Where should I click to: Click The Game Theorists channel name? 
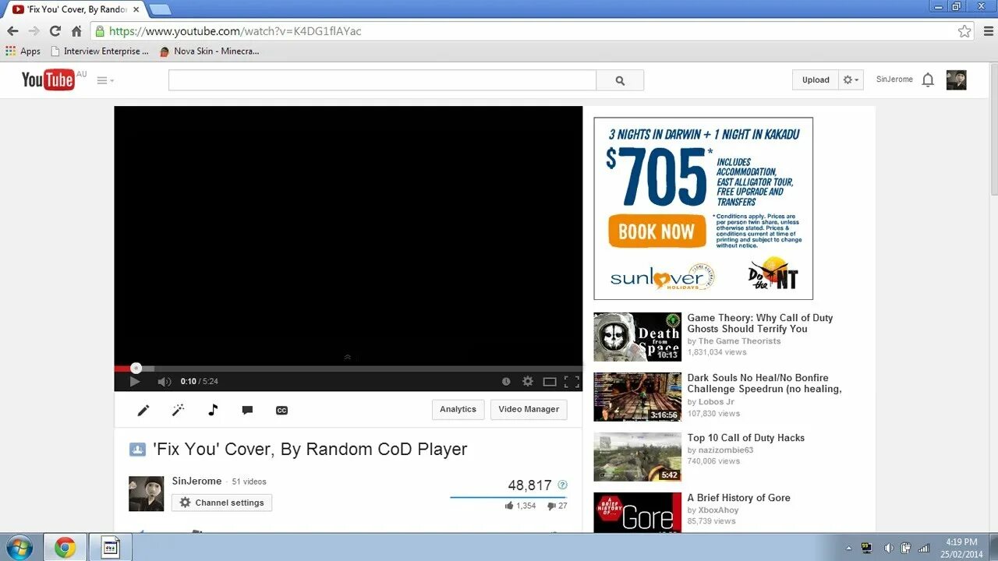[739, 341]
